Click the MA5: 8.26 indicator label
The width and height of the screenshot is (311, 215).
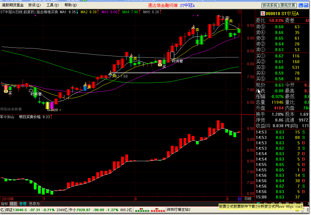(152, 12)
